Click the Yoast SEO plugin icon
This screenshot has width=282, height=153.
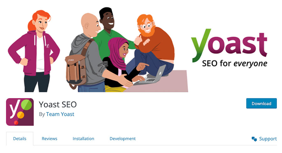pyautogui.click(x=20, y=112)
